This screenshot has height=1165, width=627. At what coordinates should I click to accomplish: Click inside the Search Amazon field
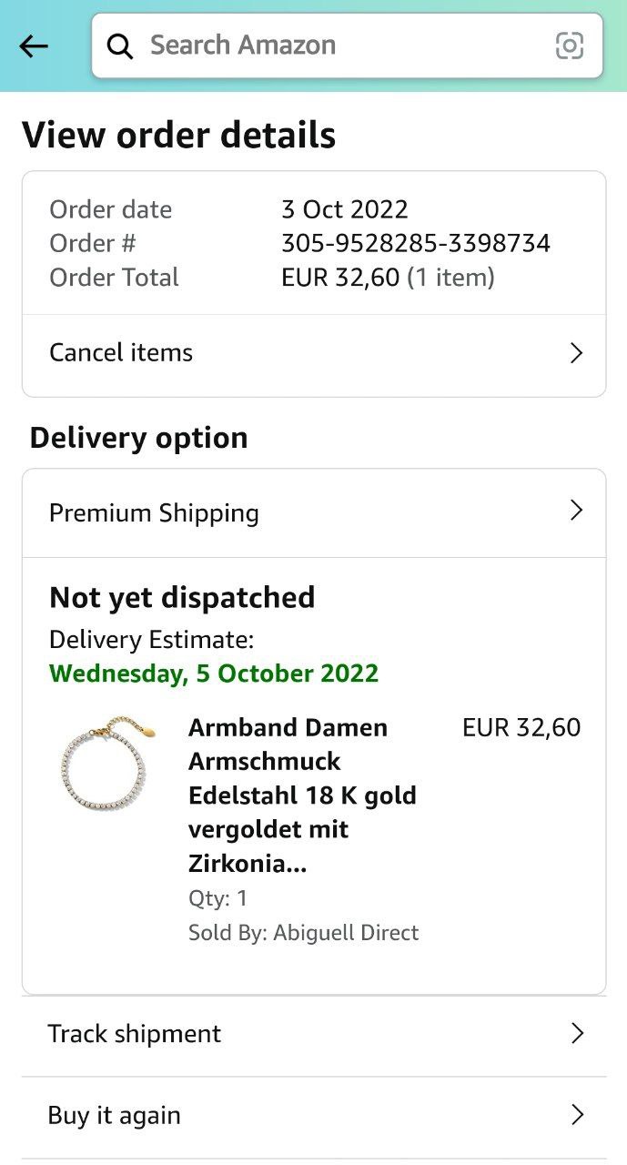click(347, 46)
